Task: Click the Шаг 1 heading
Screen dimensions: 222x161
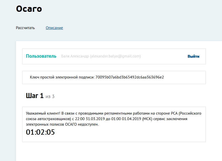Action: (35, 96)
